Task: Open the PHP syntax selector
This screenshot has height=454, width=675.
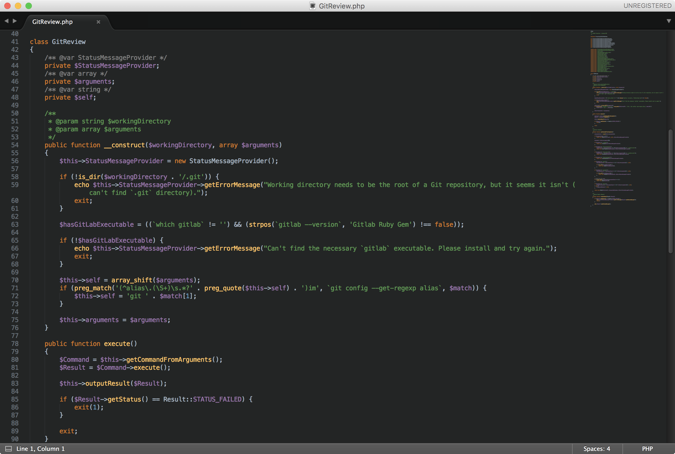Action: 647,448
